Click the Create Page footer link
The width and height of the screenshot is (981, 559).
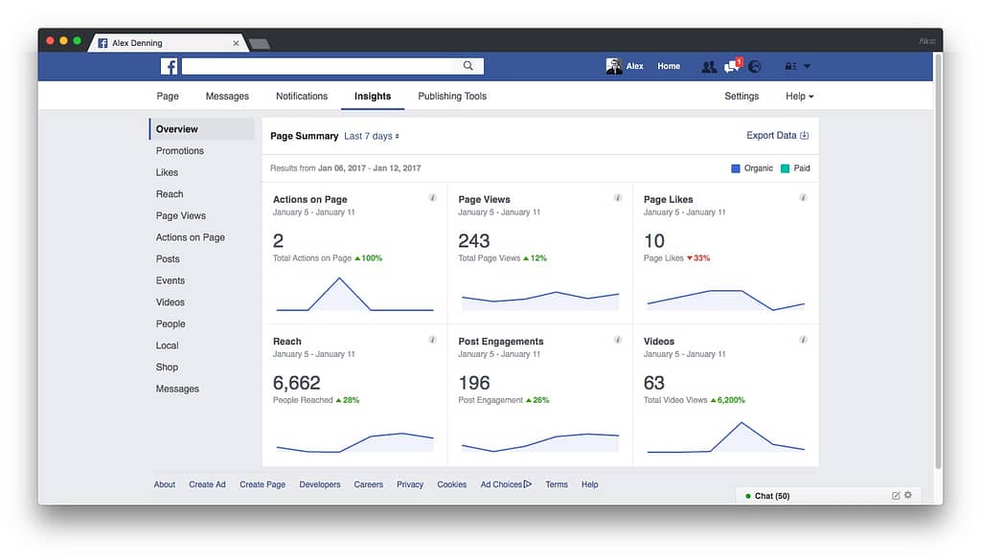(x=262, y=484)
